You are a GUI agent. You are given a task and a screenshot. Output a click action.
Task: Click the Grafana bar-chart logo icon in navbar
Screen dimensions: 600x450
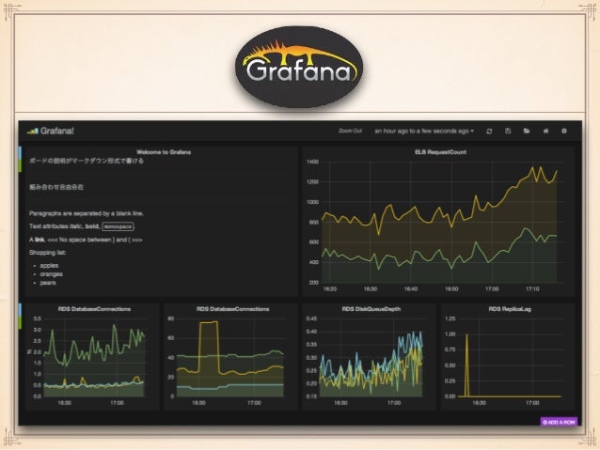(x=33, y=132)
